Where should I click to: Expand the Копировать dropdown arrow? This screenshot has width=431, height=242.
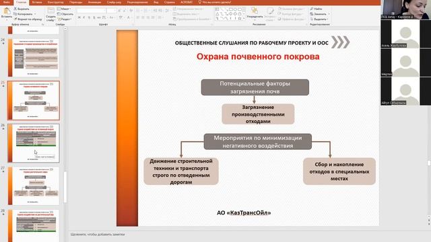(x=35, y=14)
